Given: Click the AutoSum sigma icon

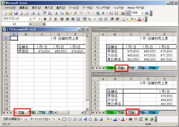Looking at the screenshot, I should (103, 13).
